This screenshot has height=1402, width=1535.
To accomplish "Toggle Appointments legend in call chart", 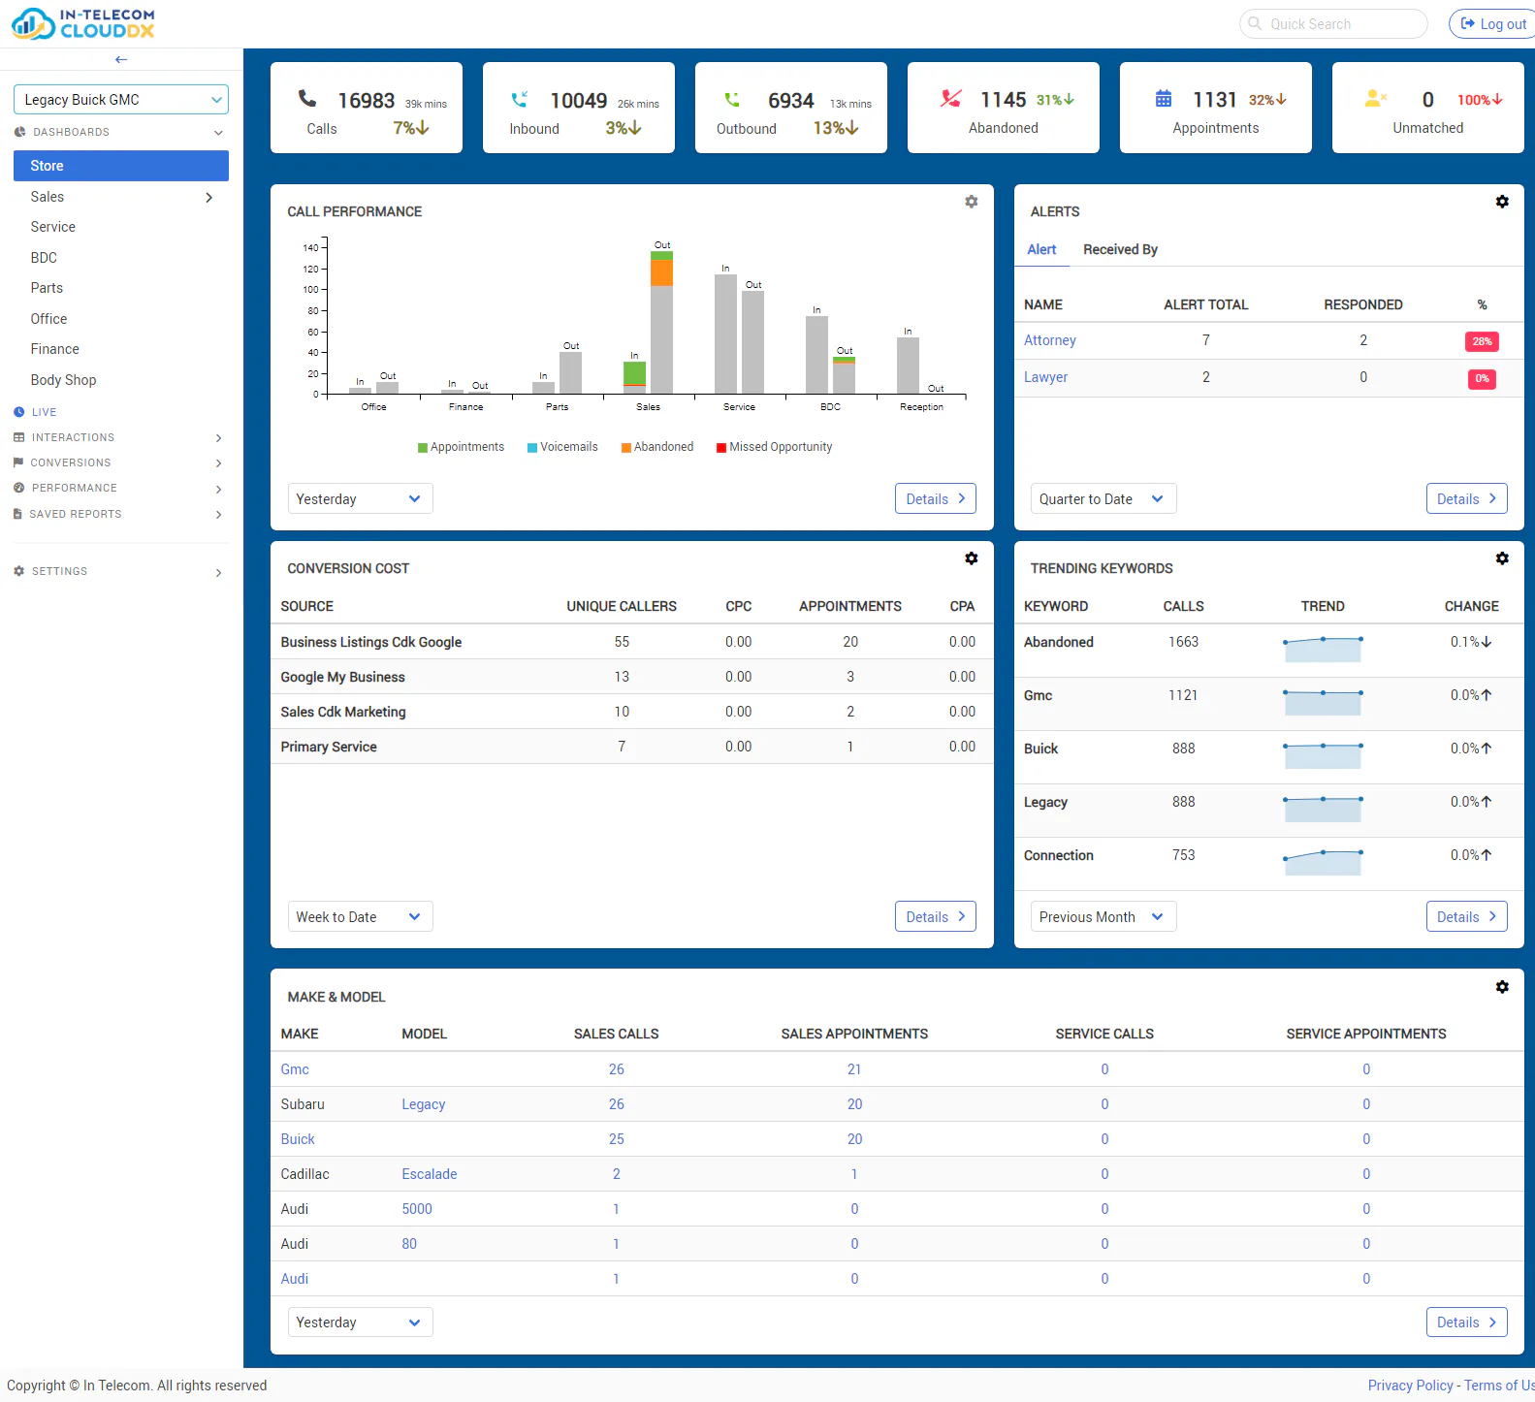I will click(461, 447).
